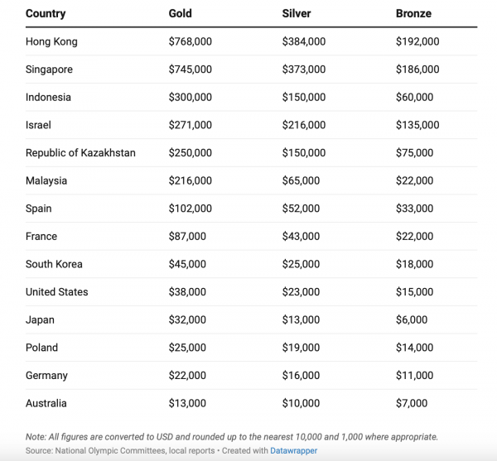
Task: Click Indonesia's gold value $300,000
Action: coord(190,97)
